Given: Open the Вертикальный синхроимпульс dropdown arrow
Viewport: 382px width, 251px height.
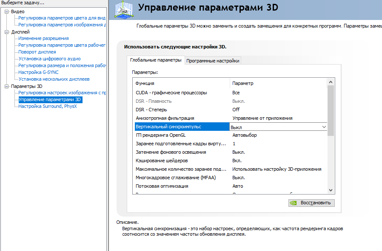Looking at the screenshot, I should coord(324,127).
